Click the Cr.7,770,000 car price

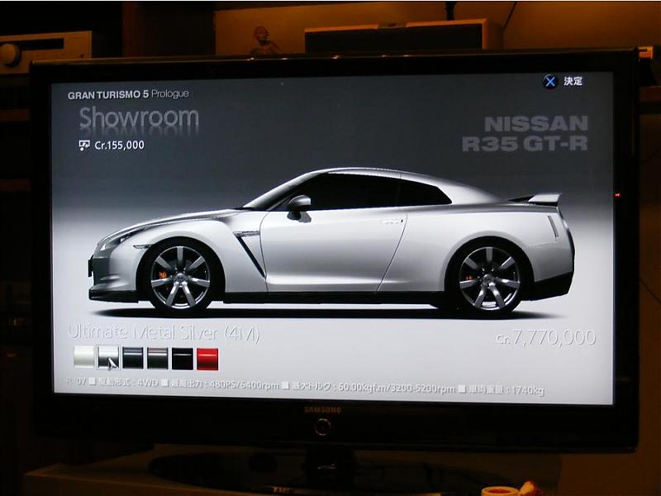tap(546, 337)
